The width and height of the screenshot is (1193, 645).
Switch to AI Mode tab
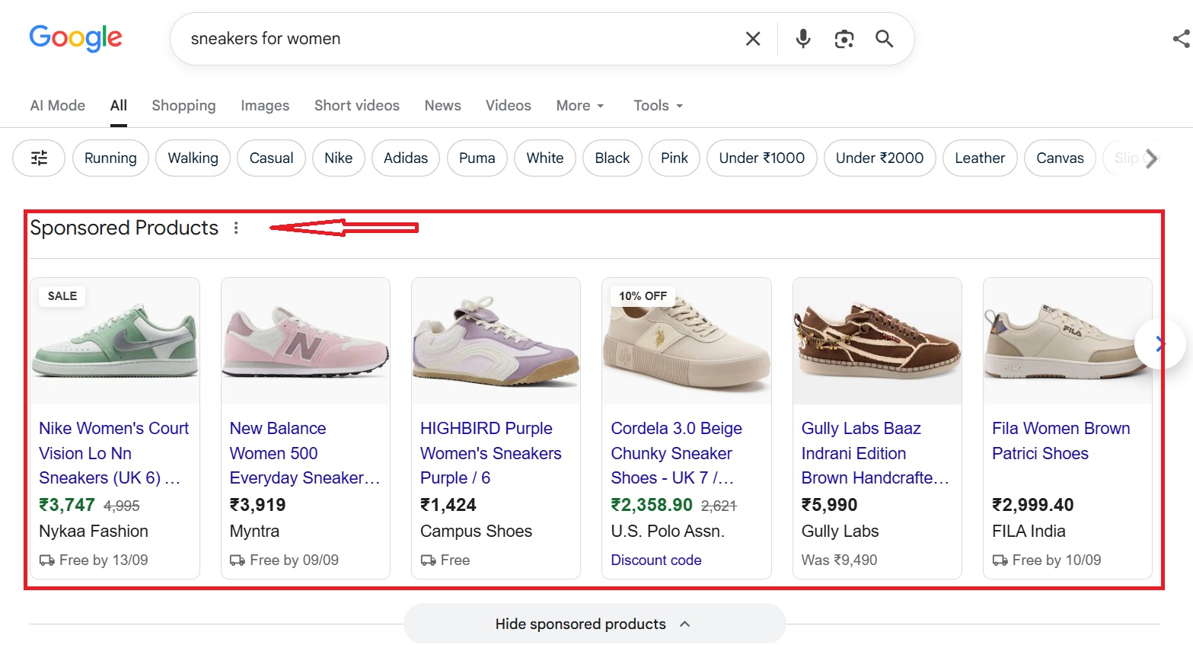coord(58,105)
